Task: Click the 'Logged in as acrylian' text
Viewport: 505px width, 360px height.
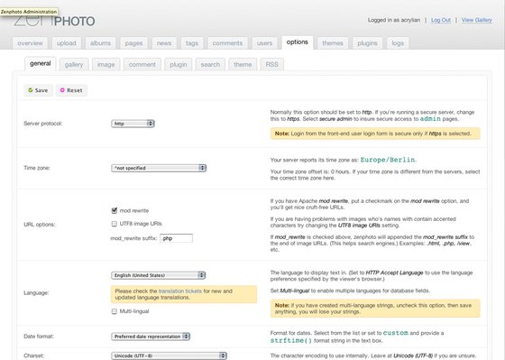Action: tap(394, 20)
